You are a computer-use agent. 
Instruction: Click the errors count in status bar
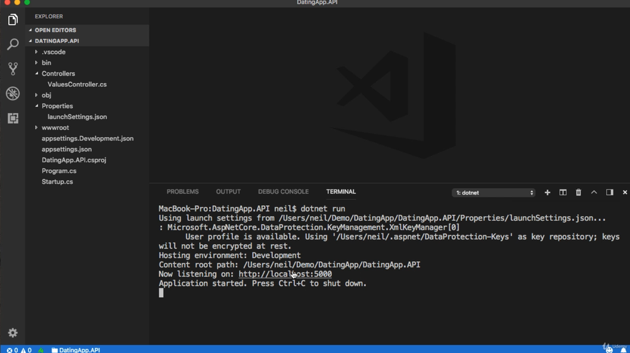tap(13, 350)
